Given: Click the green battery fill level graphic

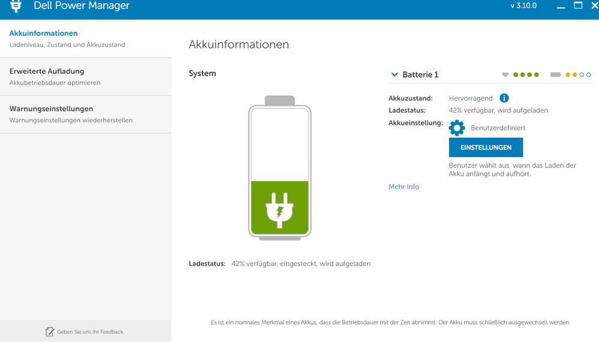Looking at the screenshot, I should [x=279, y=208].
